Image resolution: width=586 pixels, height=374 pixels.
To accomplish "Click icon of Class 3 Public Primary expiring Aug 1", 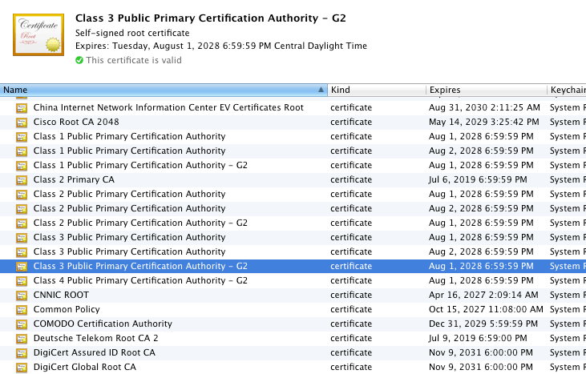I will (x=22, y=238).
